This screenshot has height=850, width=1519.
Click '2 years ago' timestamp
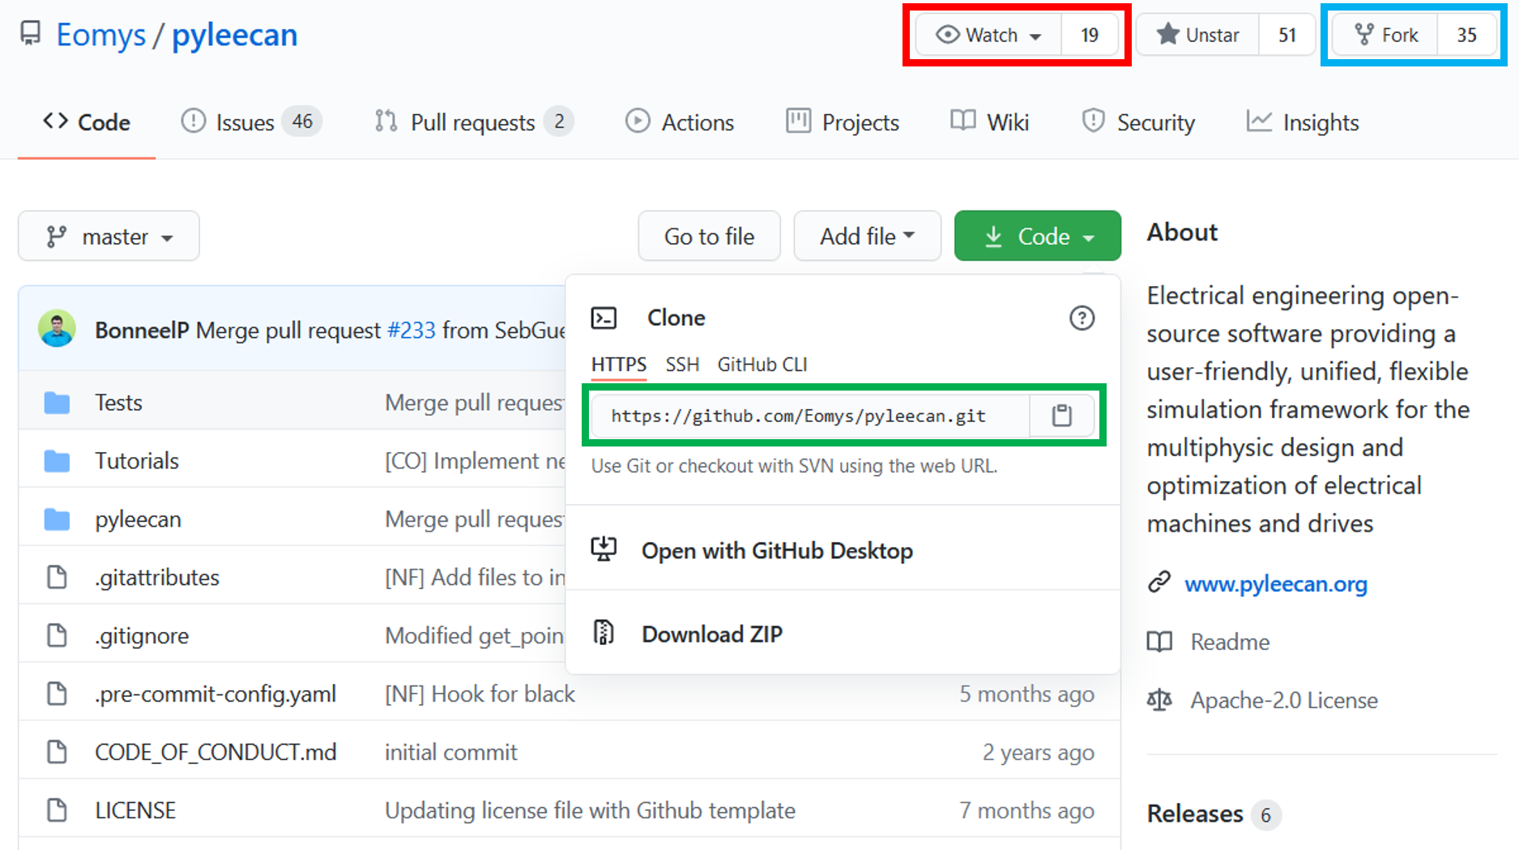pos(1039,752)
